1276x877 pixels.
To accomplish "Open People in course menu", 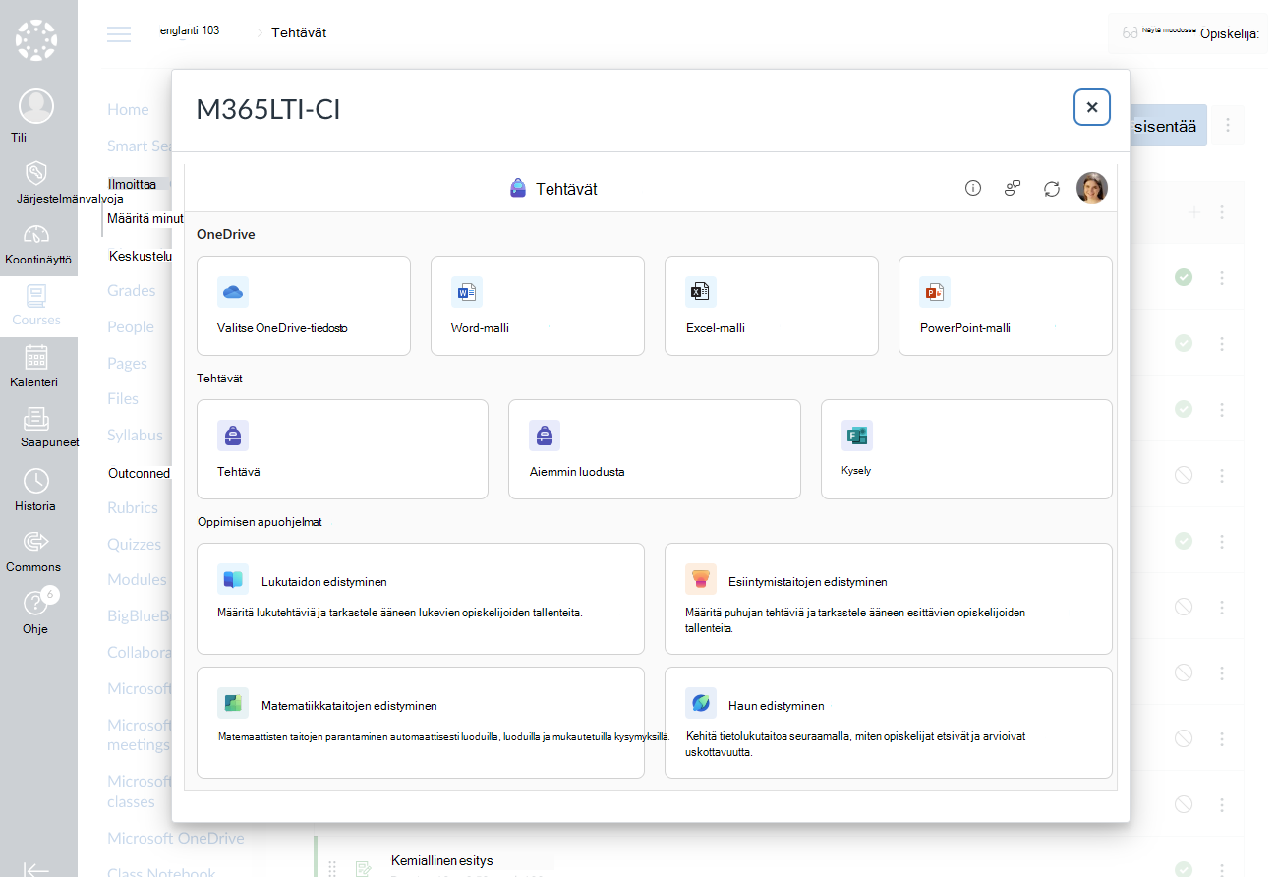I will click(x=130, y=327).
